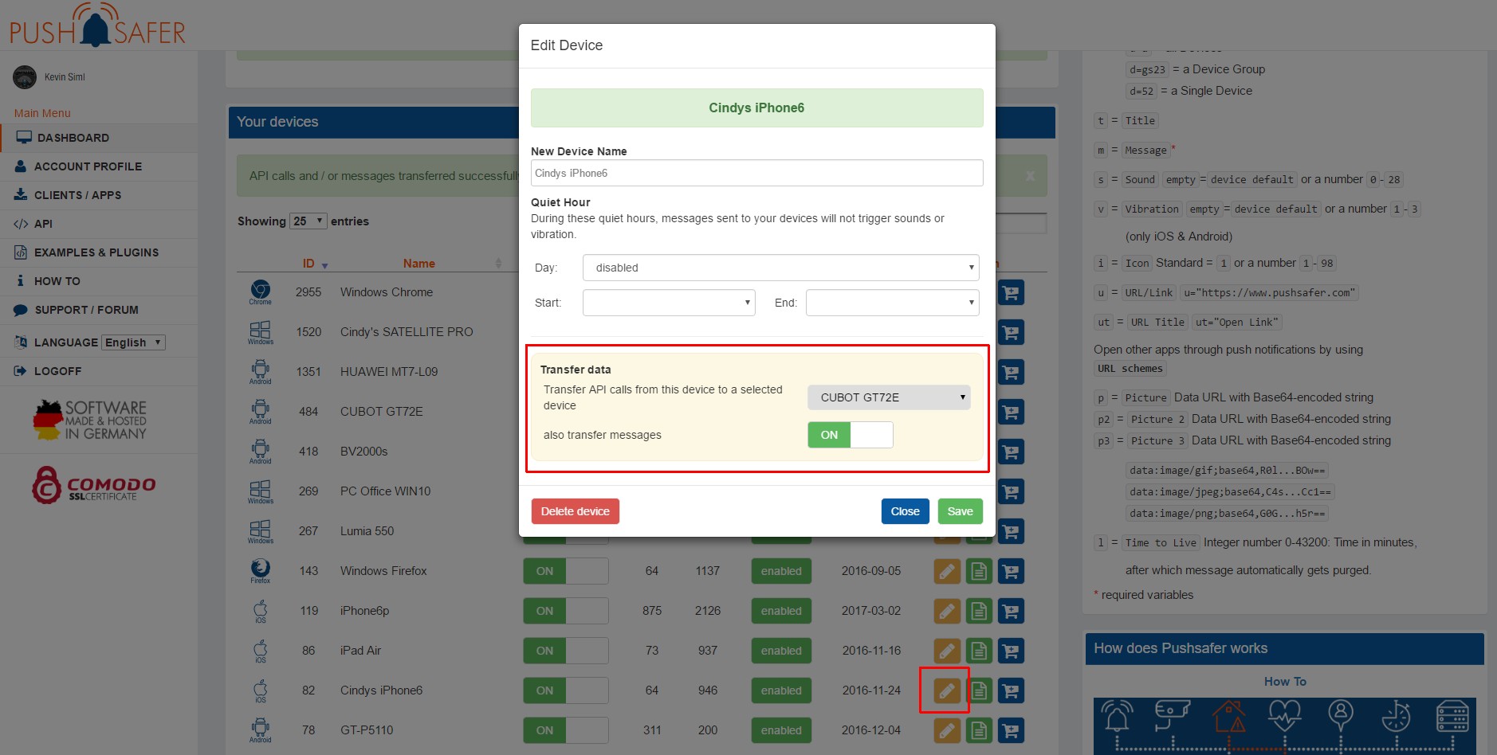
Task: Click the Pushsafer bell logo
Action: click(97, 25)
